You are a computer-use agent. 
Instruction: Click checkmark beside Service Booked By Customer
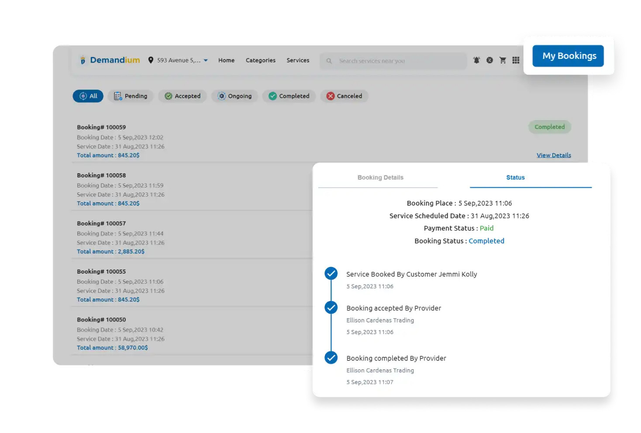(x=331, y=274)
